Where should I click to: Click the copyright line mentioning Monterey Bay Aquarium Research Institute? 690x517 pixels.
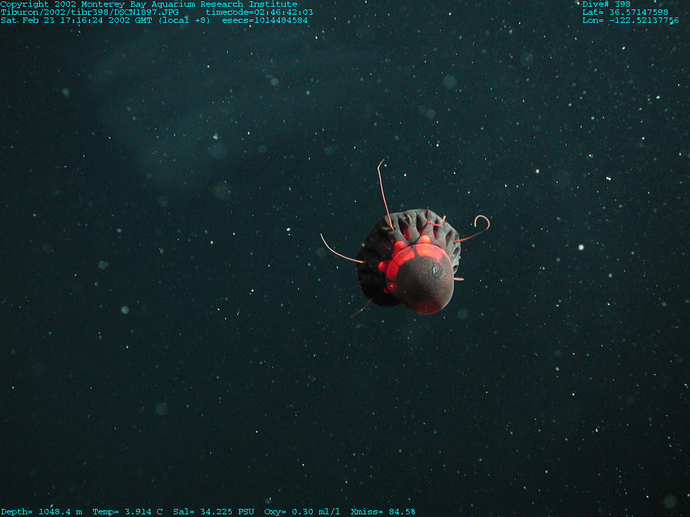point(149,5)
